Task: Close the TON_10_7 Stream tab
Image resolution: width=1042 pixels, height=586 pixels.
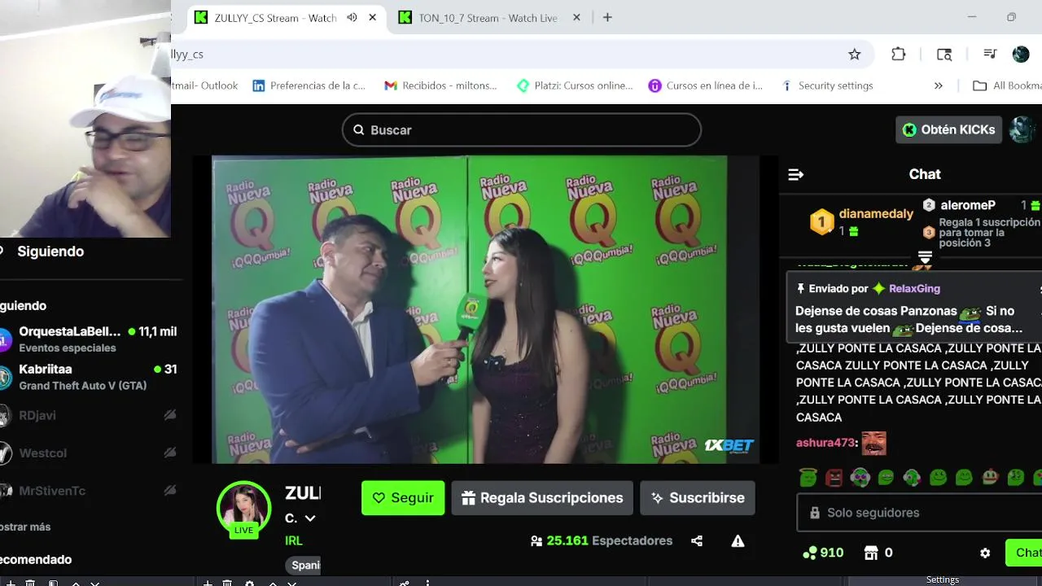Action: click(x=576, y=18)
